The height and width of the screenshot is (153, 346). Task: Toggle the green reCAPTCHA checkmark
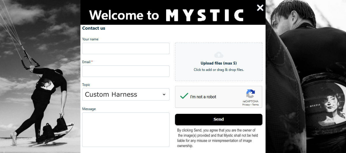184,96
